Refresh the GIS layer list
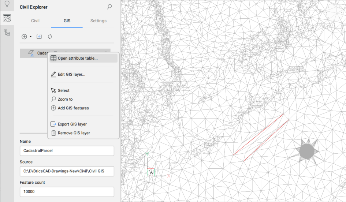The width and height of the screenshot is (346, 202). [50, 37]
